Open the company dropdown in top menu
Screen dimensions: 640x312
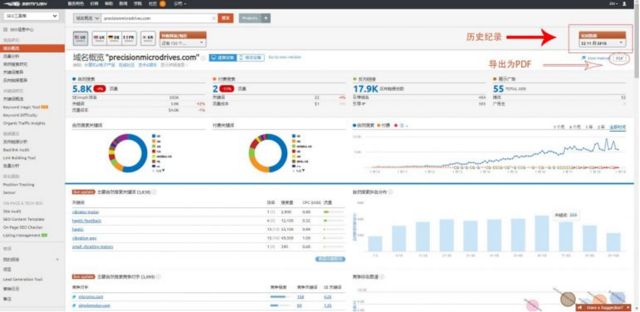point(179,4)
